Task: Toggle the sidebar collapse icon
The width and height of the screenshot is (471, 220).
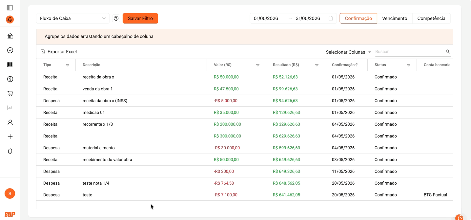Action: [x=10, y=8]
